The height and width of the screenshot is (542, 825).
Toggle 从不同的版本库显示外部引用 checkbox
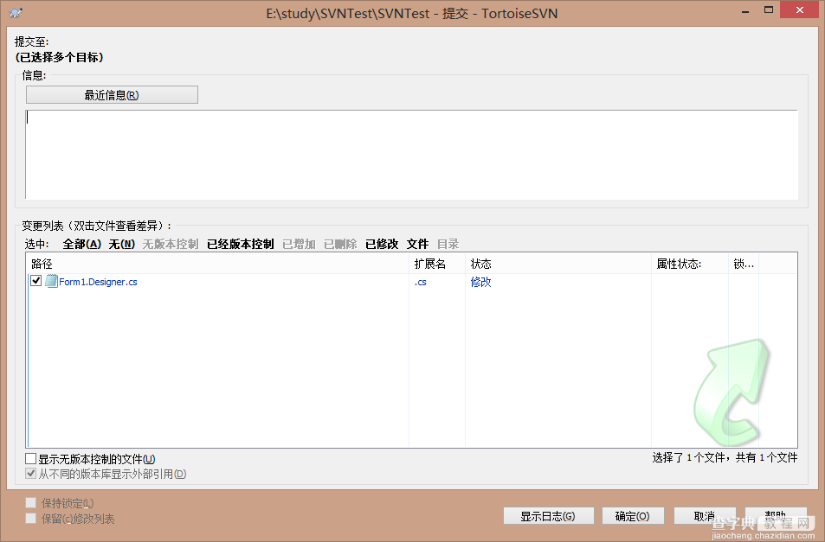[x=31, y=474]
